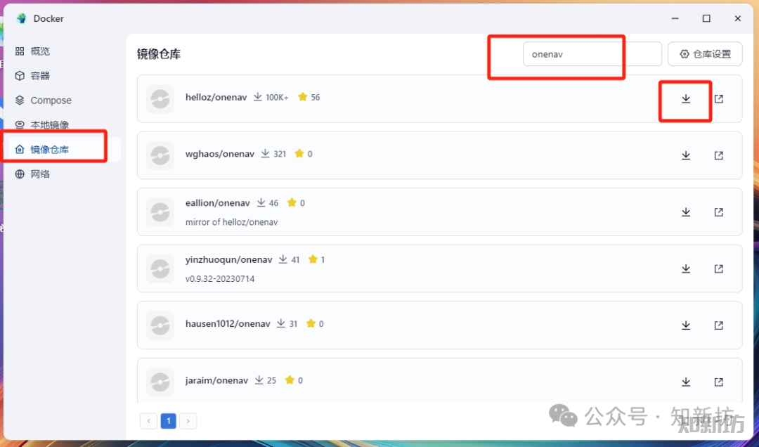Viewport: 759px width, 447px height.
Task: Minimize the Docker window
Action: (x=675, y=18)
